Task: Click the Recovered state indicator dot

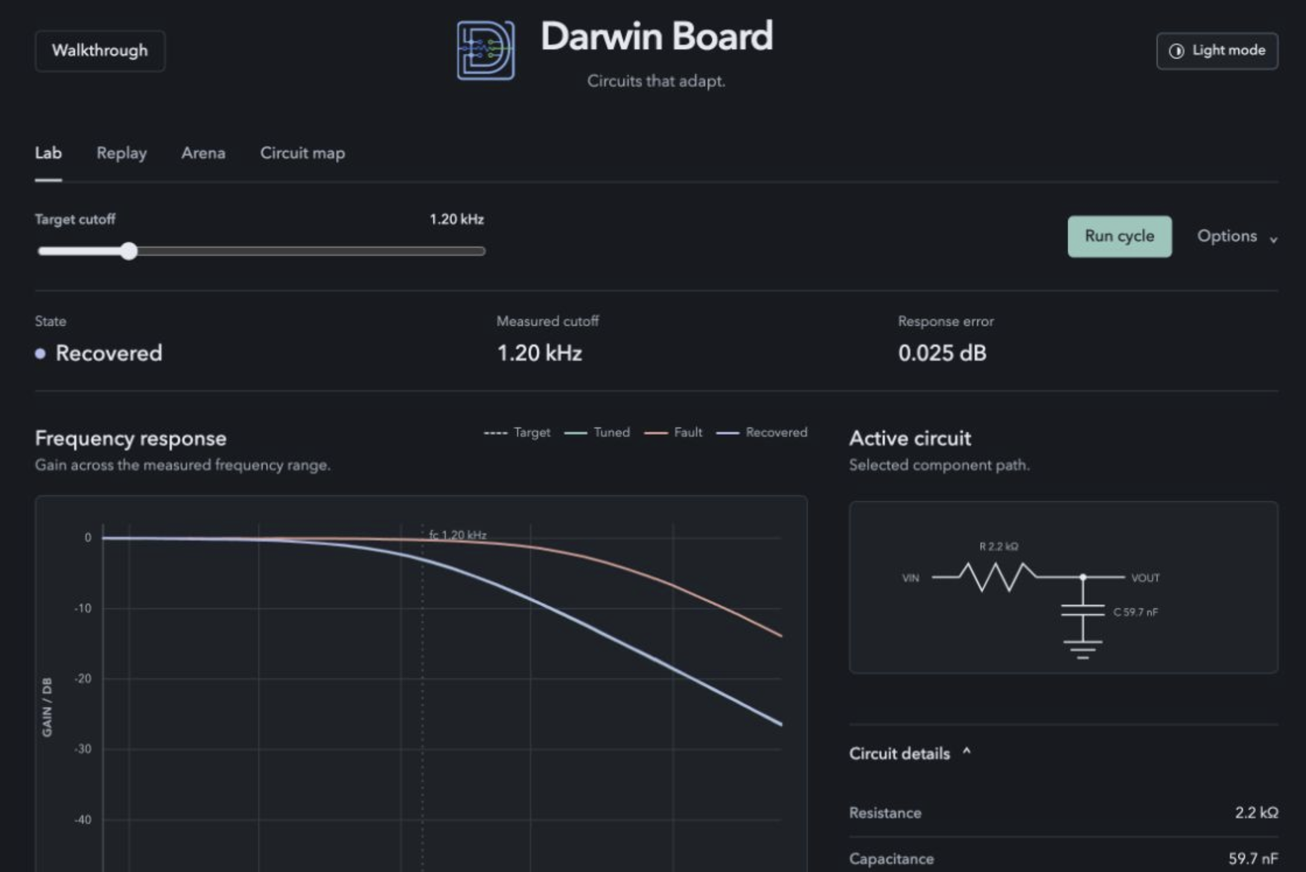Action: coord(40,354)
